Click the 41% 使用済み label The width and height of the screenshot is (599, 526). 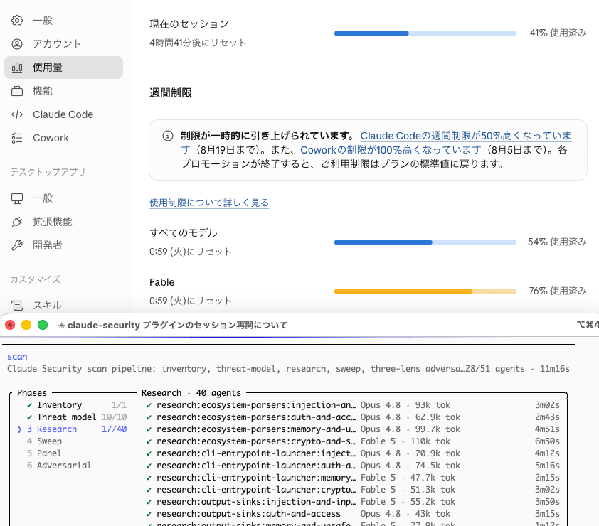pyautogui.click(x=558, y=33)
